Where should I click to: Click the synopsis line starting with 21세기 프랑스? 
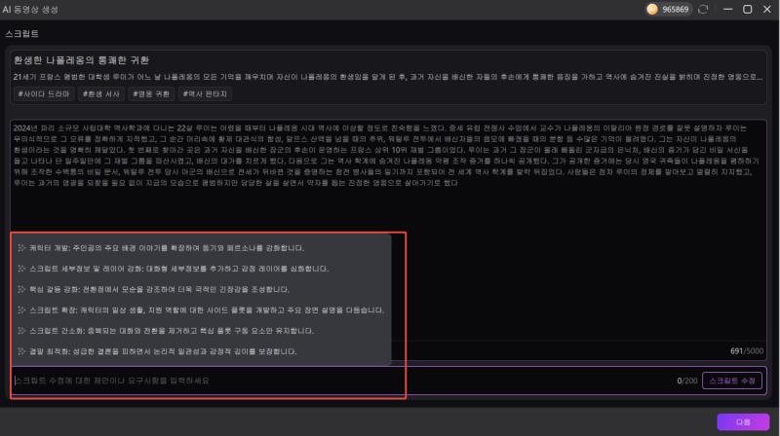tap(388, 77)
